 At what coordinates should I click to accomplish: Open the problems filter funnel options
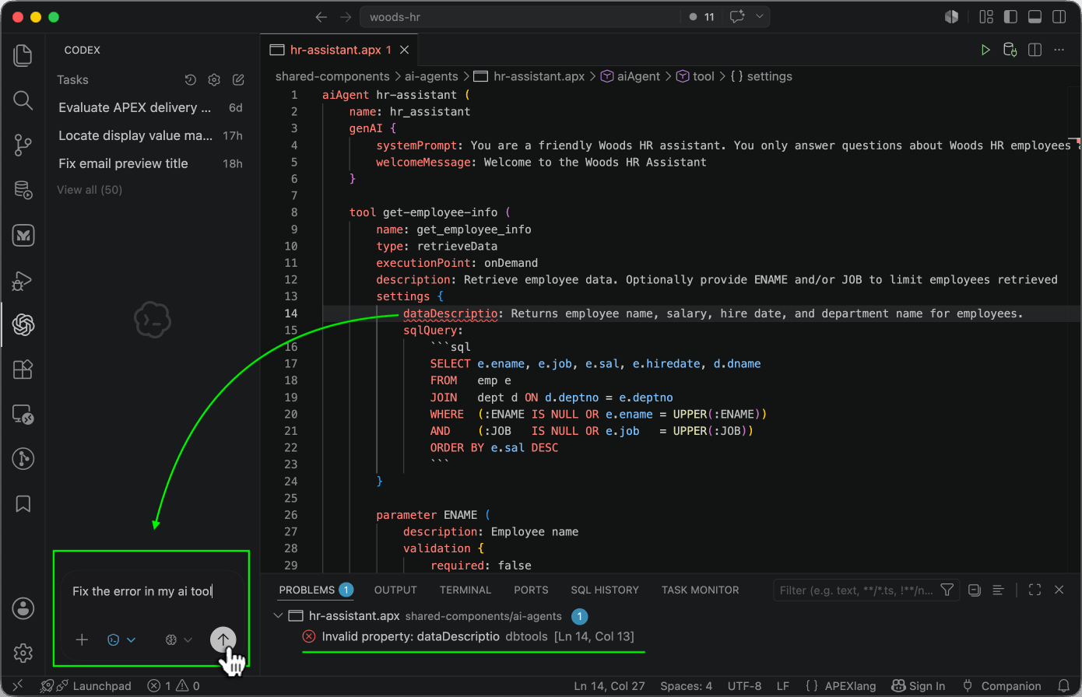(947, 590)
